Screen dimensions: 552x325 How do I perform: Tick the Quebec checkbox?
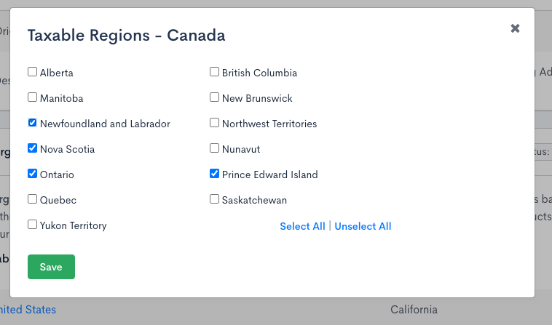click(33, 199)
